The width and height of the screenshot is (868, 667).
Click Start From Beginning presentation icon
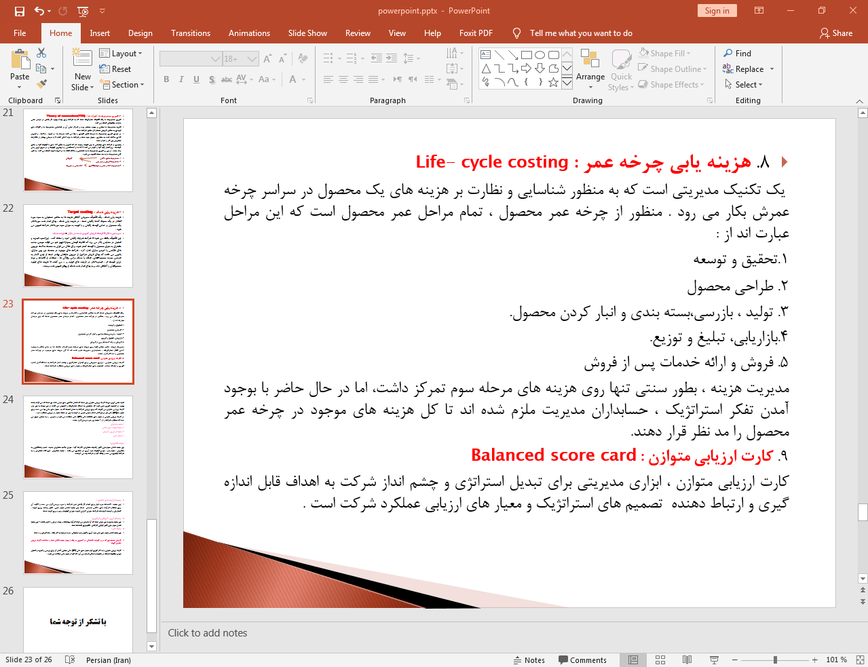[x=83, y=11]
